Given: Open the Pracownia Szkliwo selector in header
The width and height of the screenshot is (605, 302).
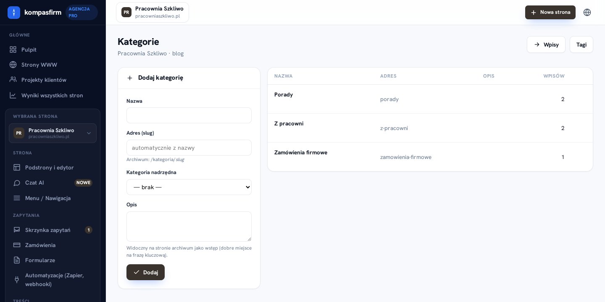Looking at the screenshot, I should click(x=153, y=12).
